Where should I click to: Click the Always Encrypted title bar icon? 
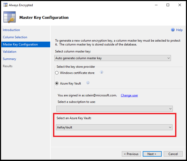[x=5, y=5]
